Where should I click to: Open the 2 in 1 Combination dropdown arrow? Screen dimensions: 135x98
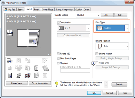tap(88, 28)
